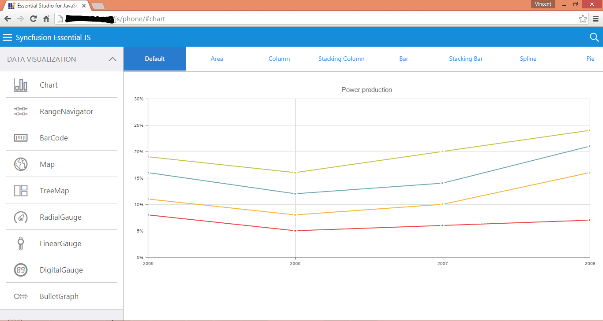Open the RangeNavigator sidebar icon
The image size is (603, 321).
click(21, 111)
